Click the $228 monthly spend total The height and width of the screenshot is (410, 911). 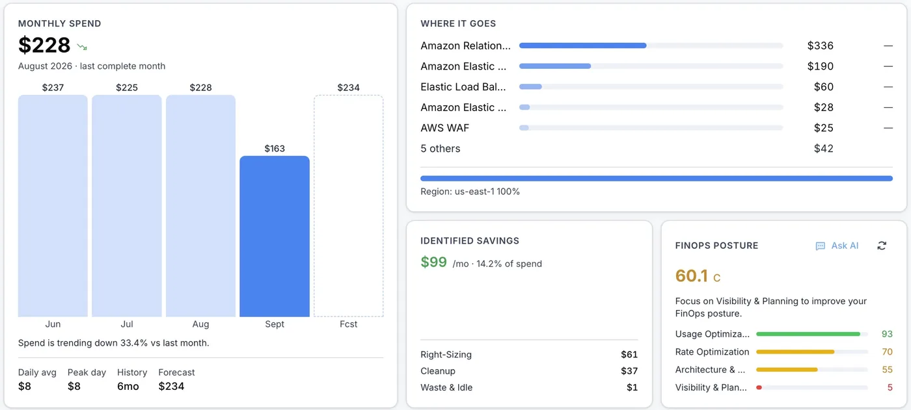click(44, 45)
